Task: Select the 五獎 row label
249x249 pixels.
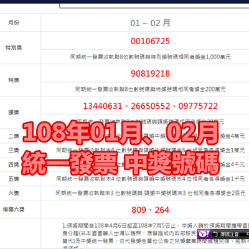Action: [x=14, y=179]
